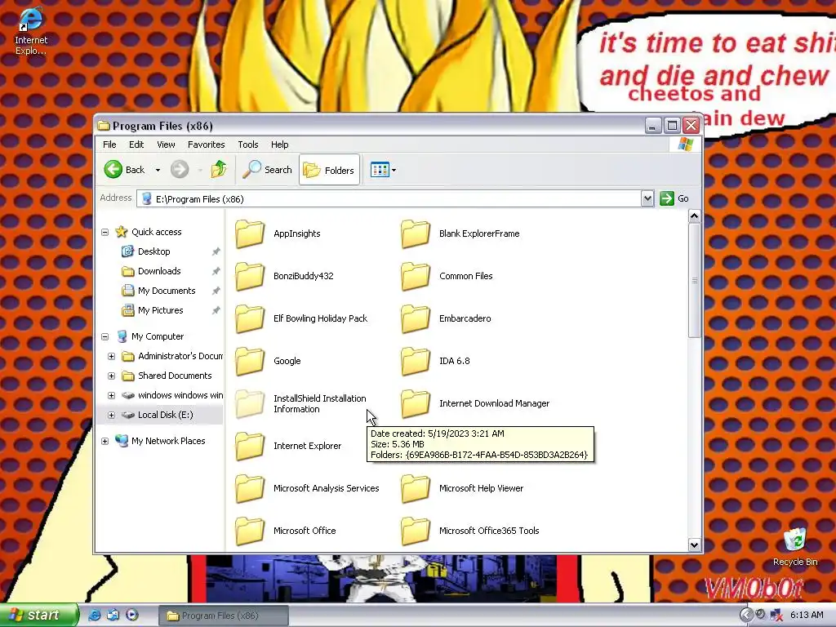
Task: Open the Favorites menu
Action: (x=206, y=145)
